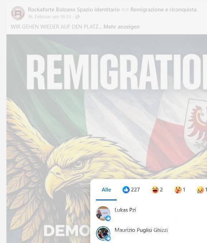Open Remigrazione e riconquista tagged page

point(164,10)
